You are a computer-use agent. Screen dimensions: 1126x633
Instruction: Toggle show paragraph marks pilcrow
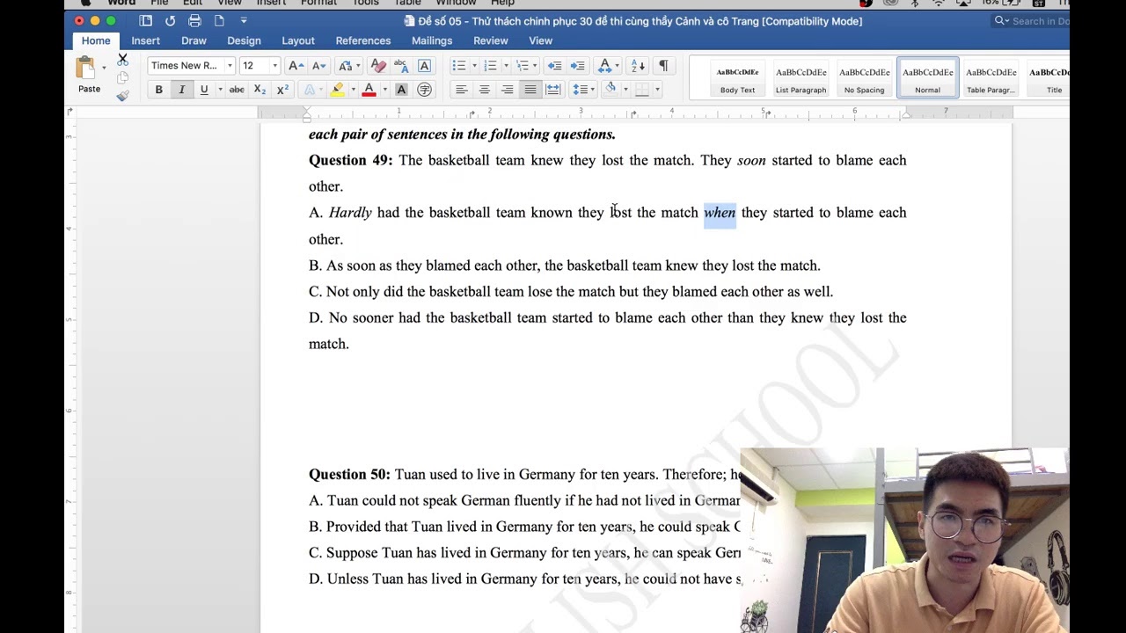(663, 66)
